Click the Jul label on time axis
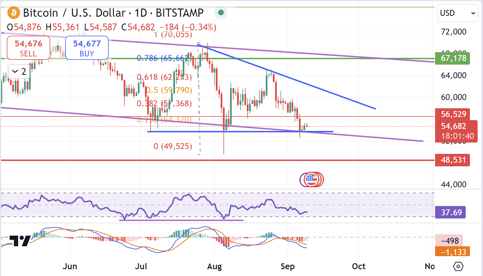The height and width of the screenshot is (276, 483). [141, 266]
